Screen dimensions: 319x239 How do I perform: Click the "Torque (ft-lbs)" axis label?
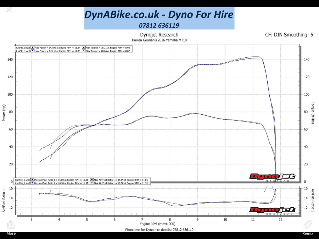coord(313,113)
